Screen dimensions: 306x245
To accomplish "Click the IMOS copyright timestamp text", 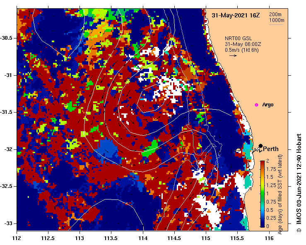I will tap(299, 183).
